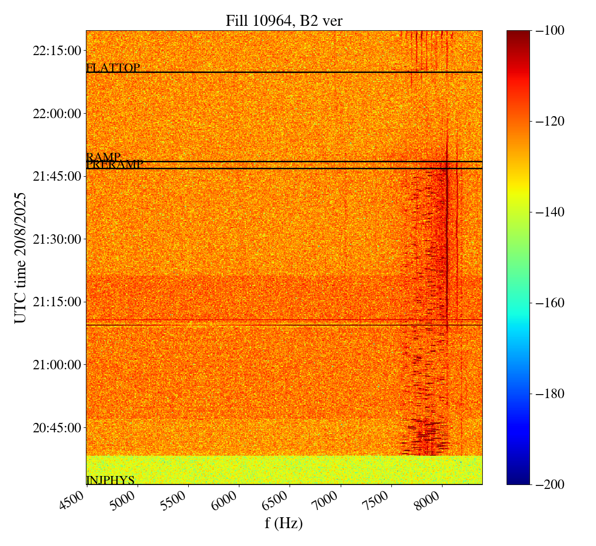
Task: Click the −140 colorbar tick label
Action: pyautogui.click(x=550, y=212)
